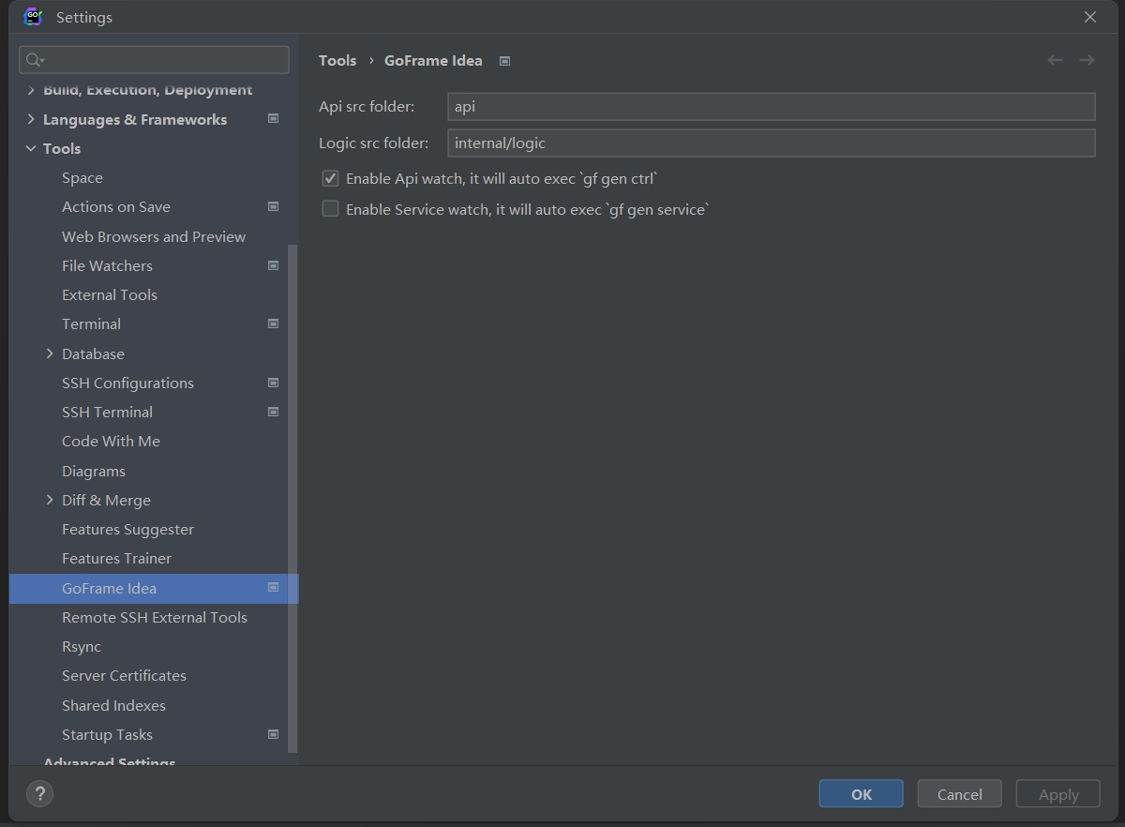Select Build, Execution, Deployment category
The height and width of the screenshot is (827, 1125).
coord(147,90)
